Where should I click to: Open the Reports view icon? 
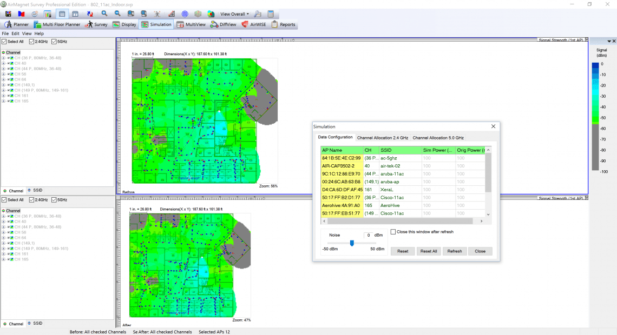pyautogui.click(x=284, y=24)
